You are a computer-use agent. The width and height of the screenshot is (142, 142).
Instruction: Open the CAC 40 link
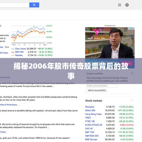pyautogui.click(x=89, y=129)
